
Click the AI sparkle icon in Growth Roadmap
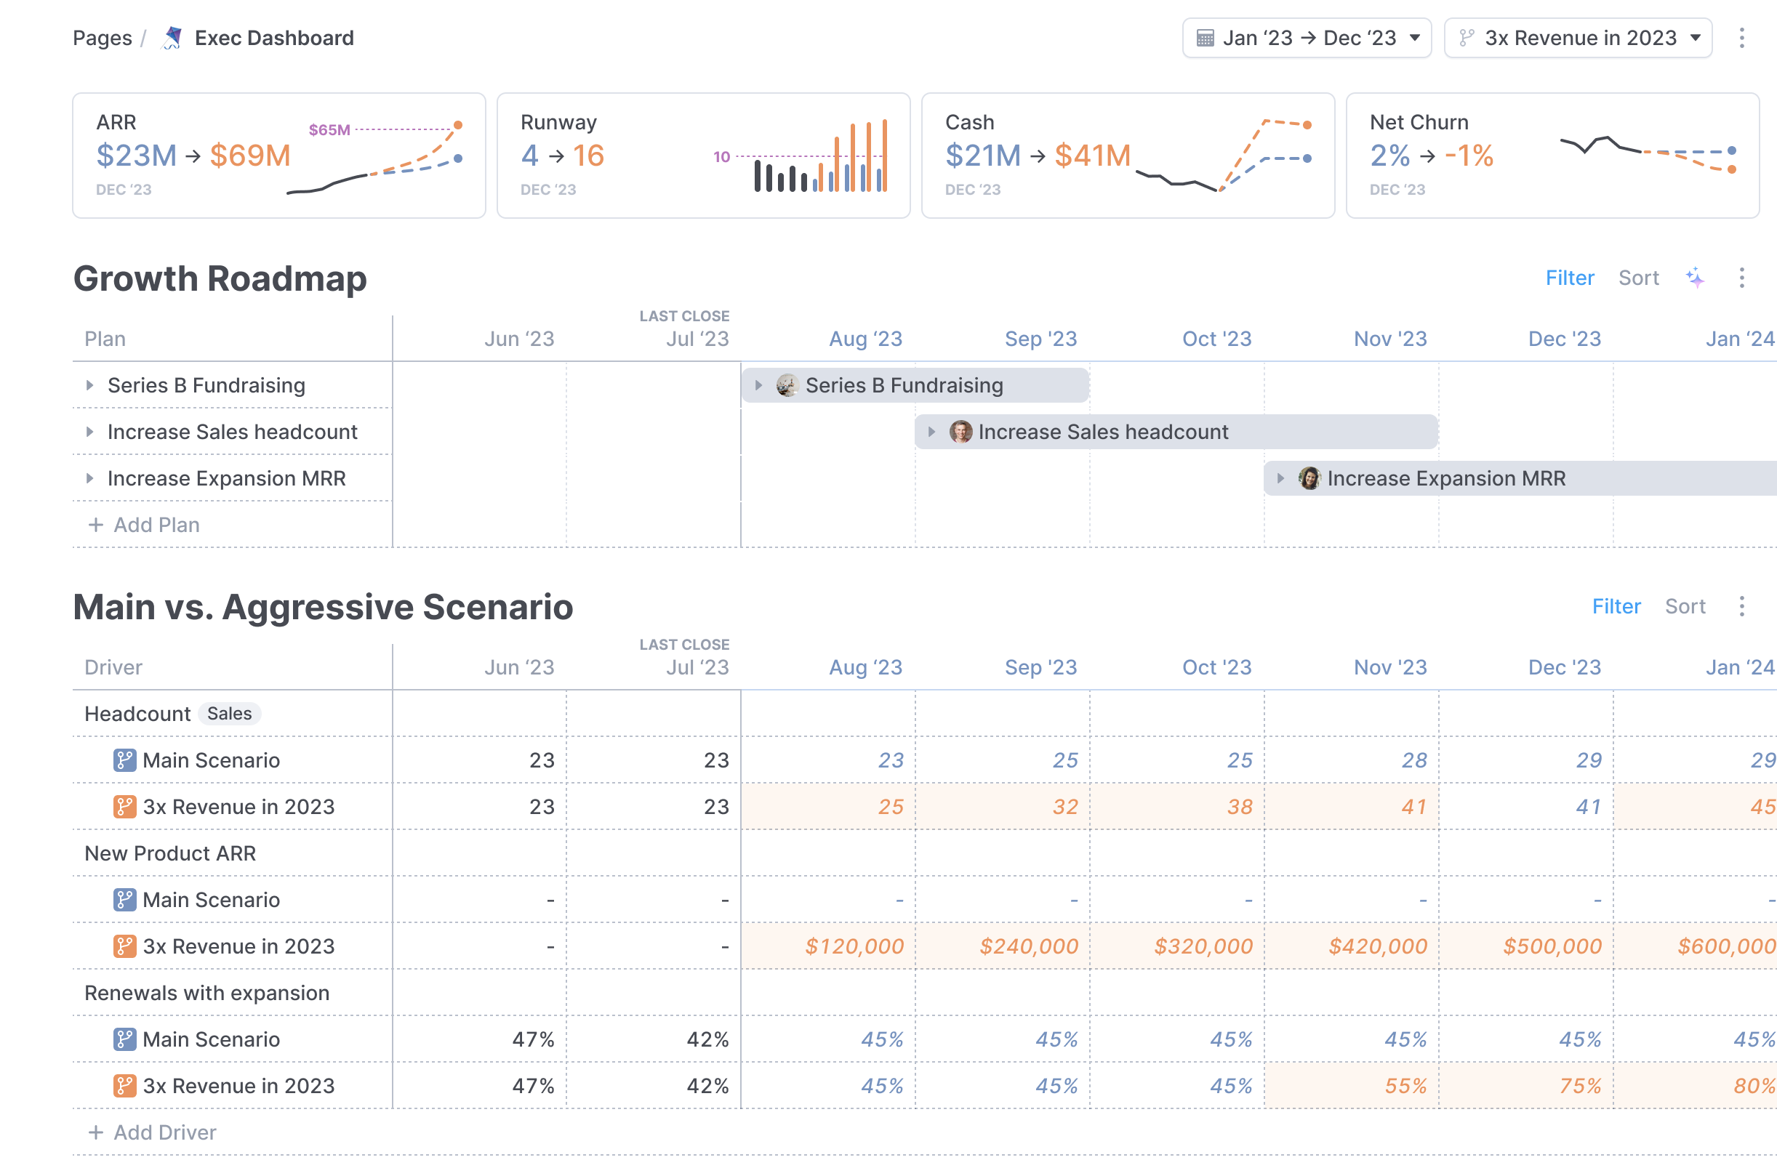pyautogui.click(x=1695, y=278)
